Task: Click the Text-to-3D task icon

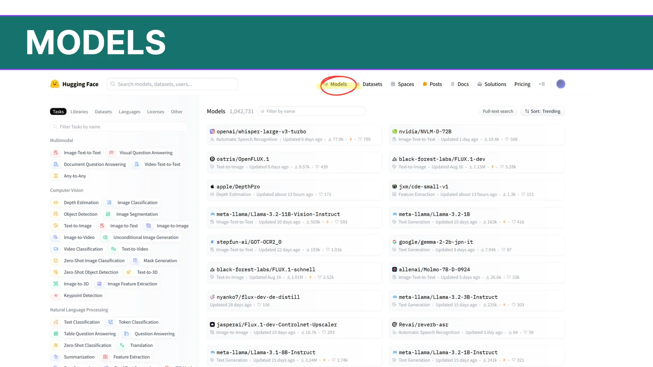Action: pos(129,272)
